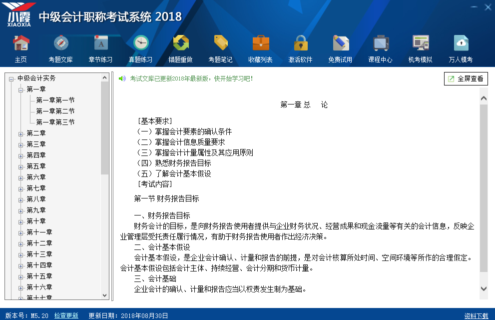Expand the 第十章 tree node
Screen dimensions: 495x320
(x=20, y=222)
